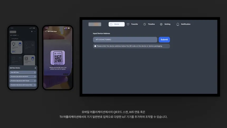The image size is (227, 128).
Task: Click the Submit button
Action: (164, 39)
